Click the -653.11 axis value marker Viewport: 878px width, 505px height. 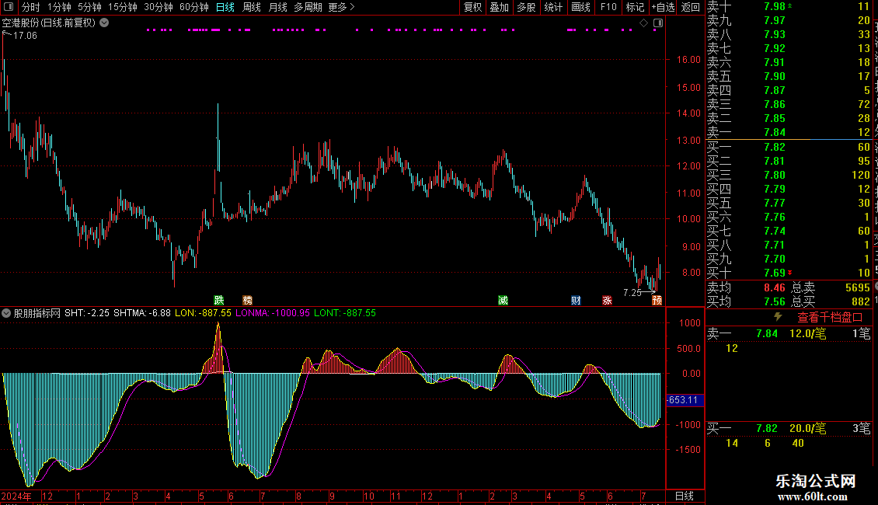685,400
